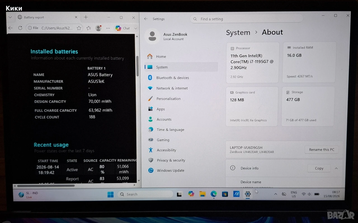The width and height of the screenshot is (358, 223).
Task: Switch the ENG US input language
Action: pyautogui.click(x=294, y=194)
